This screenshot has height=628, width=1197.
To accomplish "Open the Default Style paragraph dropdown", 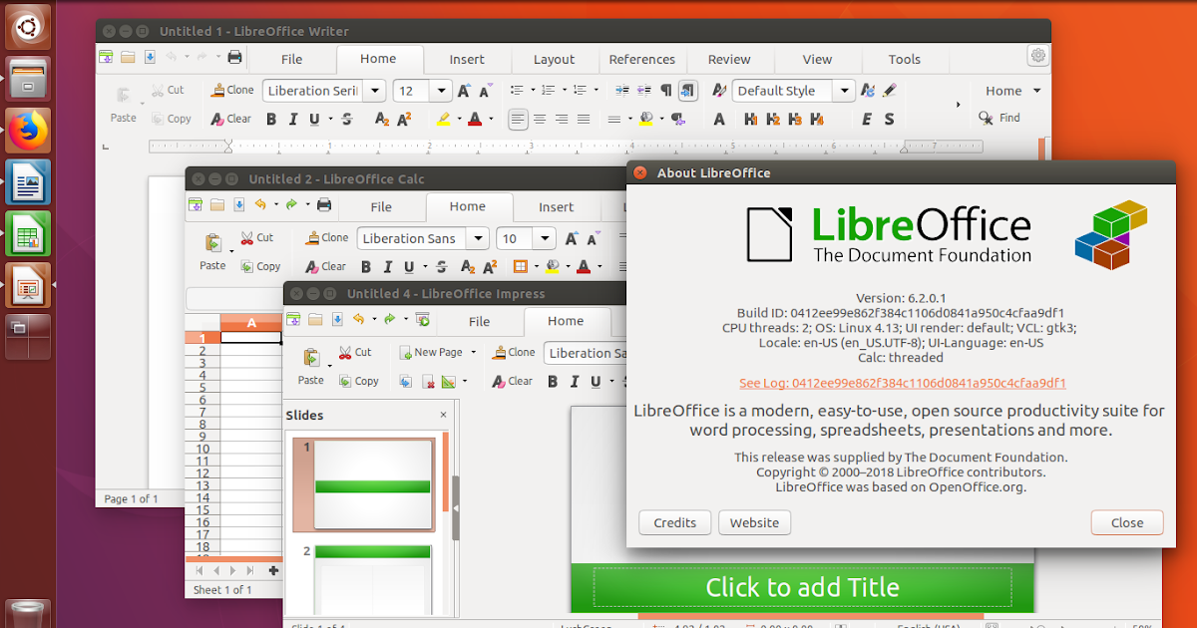I will [x=843, y=90].
